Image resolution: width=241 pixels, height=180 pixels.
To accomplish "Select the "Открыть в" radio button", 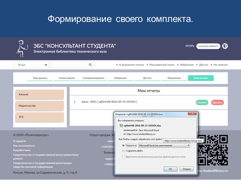I will (123, 145).
